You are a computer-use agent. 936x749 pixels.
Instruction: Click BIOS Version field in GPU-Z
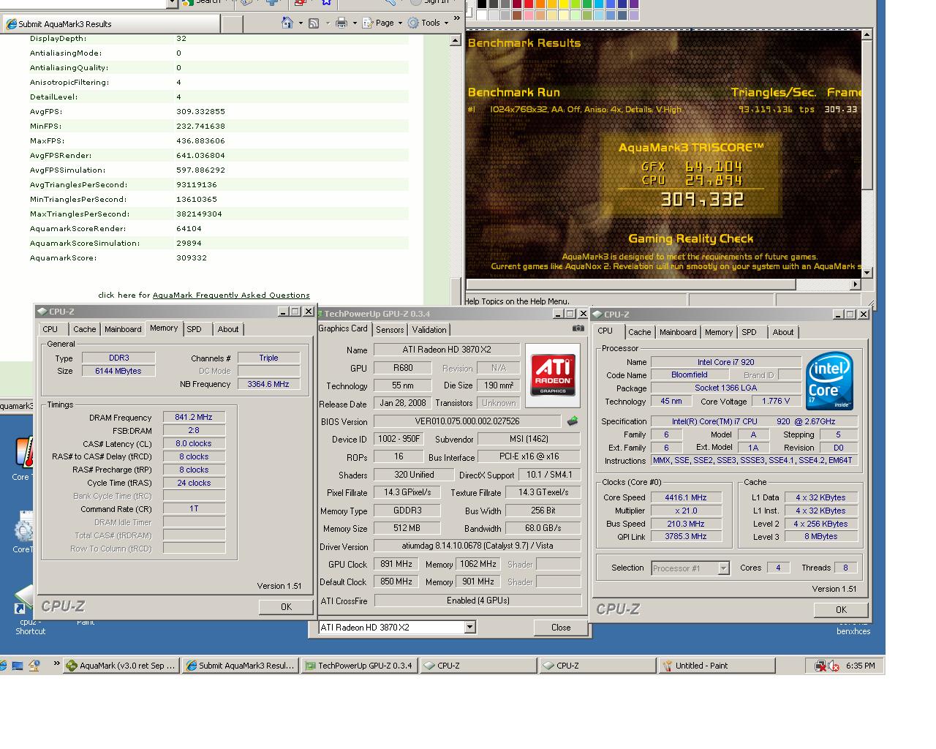click(467, 421)
